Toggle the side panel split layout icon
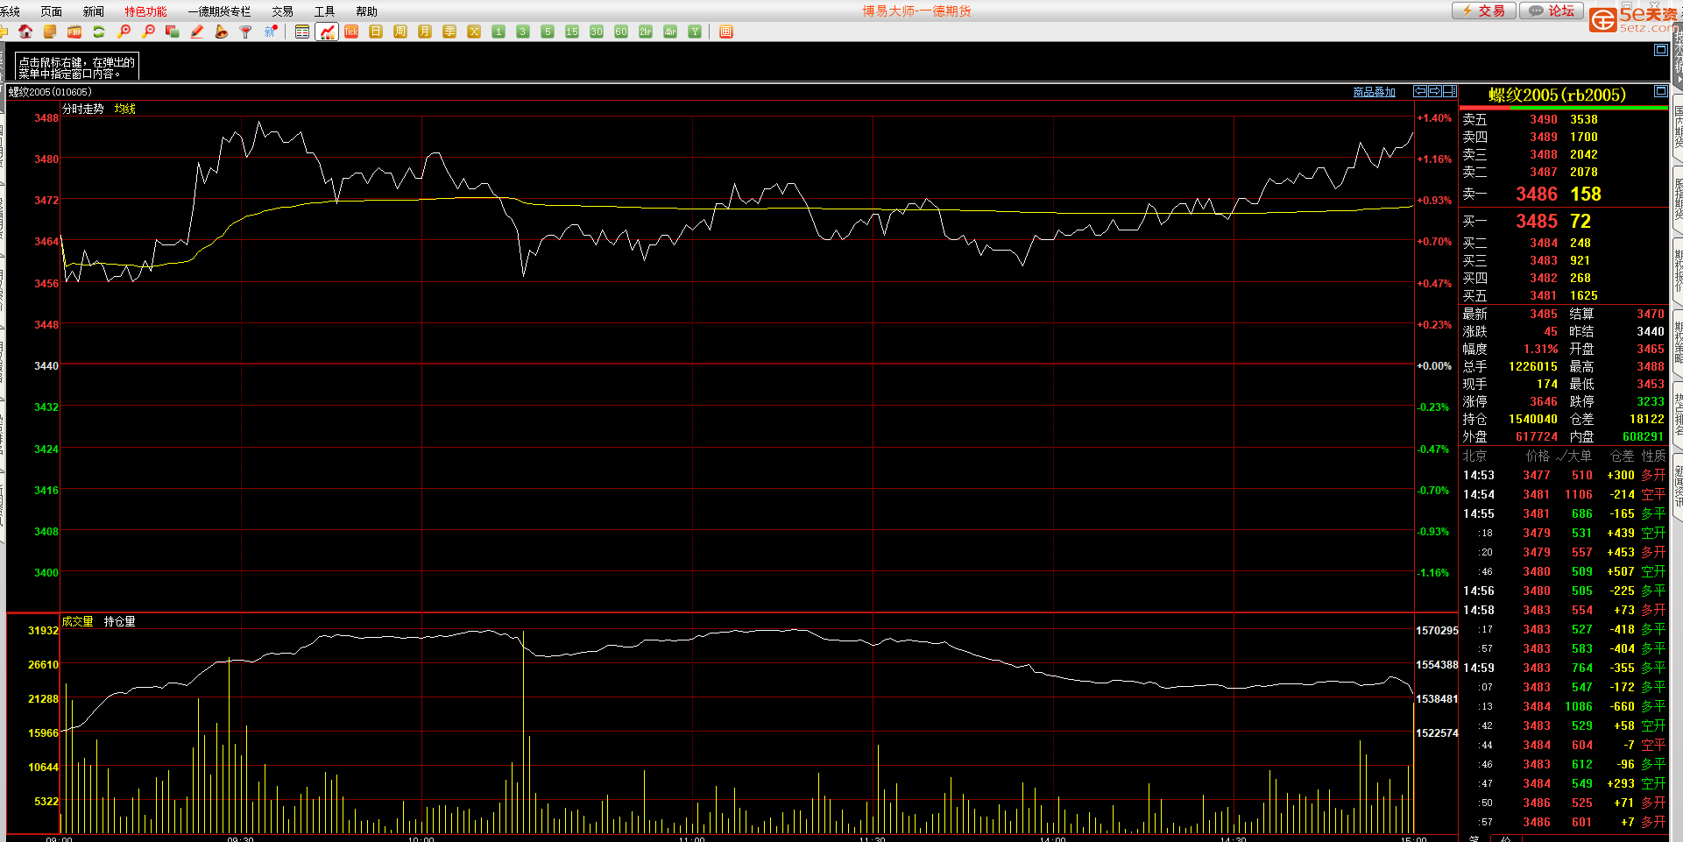 1450,91
